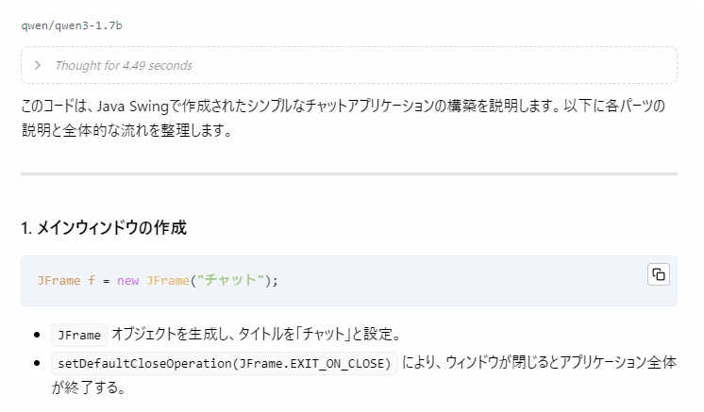Click the JFrame constructor call in code
This screenshot has width=704, height=412.
tap(166, 281)
